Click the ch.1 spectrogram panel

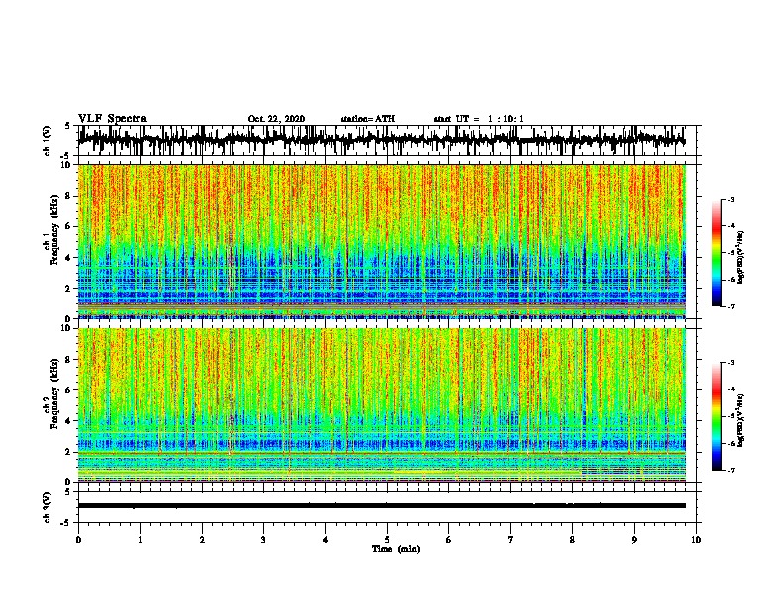pyautogui.click(x=382, y=241)
